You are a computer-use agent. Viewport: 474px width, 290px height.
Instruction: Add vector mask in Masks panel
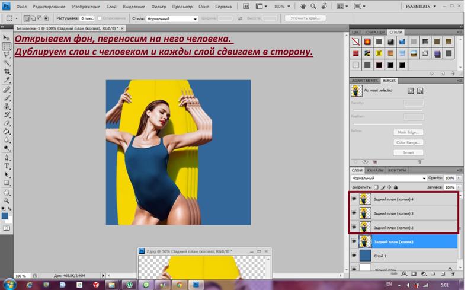click(x=420, y=91)
